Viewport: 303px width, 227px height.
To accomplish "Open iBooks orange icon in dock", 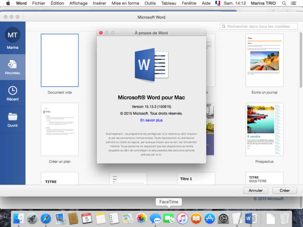I will click(196, 218).
